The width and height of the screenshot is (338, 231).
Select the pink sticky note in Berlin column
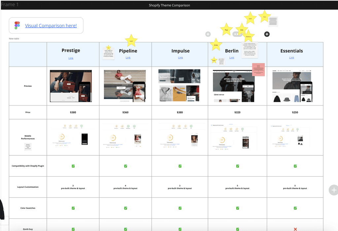[258, 70]
